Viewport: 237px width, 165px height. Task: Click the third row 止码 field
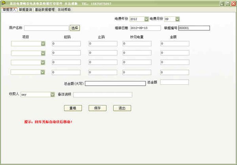103,62
